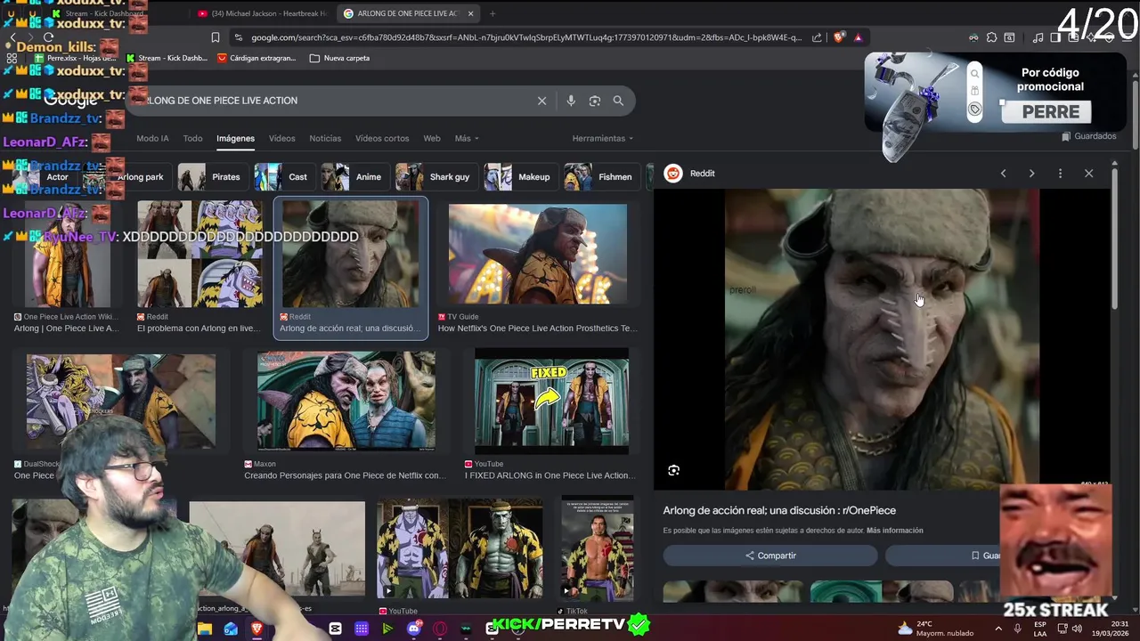Click the taskbar volume speaker icon

tap(1077, 629)
